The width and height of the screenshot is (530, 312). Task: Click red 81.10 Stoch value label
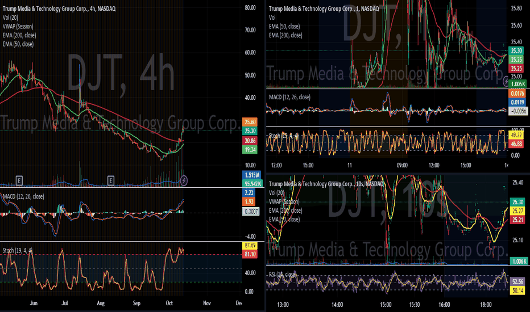point(250,254)
